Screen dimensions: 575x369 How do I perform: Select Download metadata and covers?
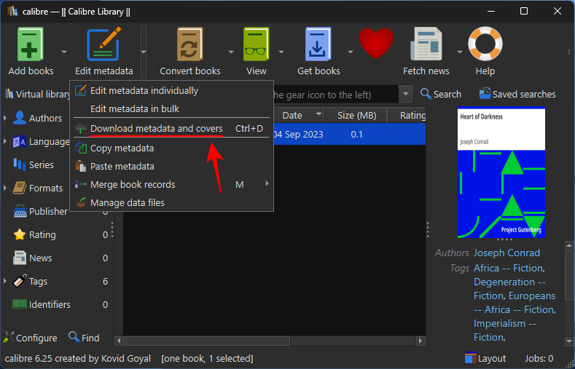[171, 129]
